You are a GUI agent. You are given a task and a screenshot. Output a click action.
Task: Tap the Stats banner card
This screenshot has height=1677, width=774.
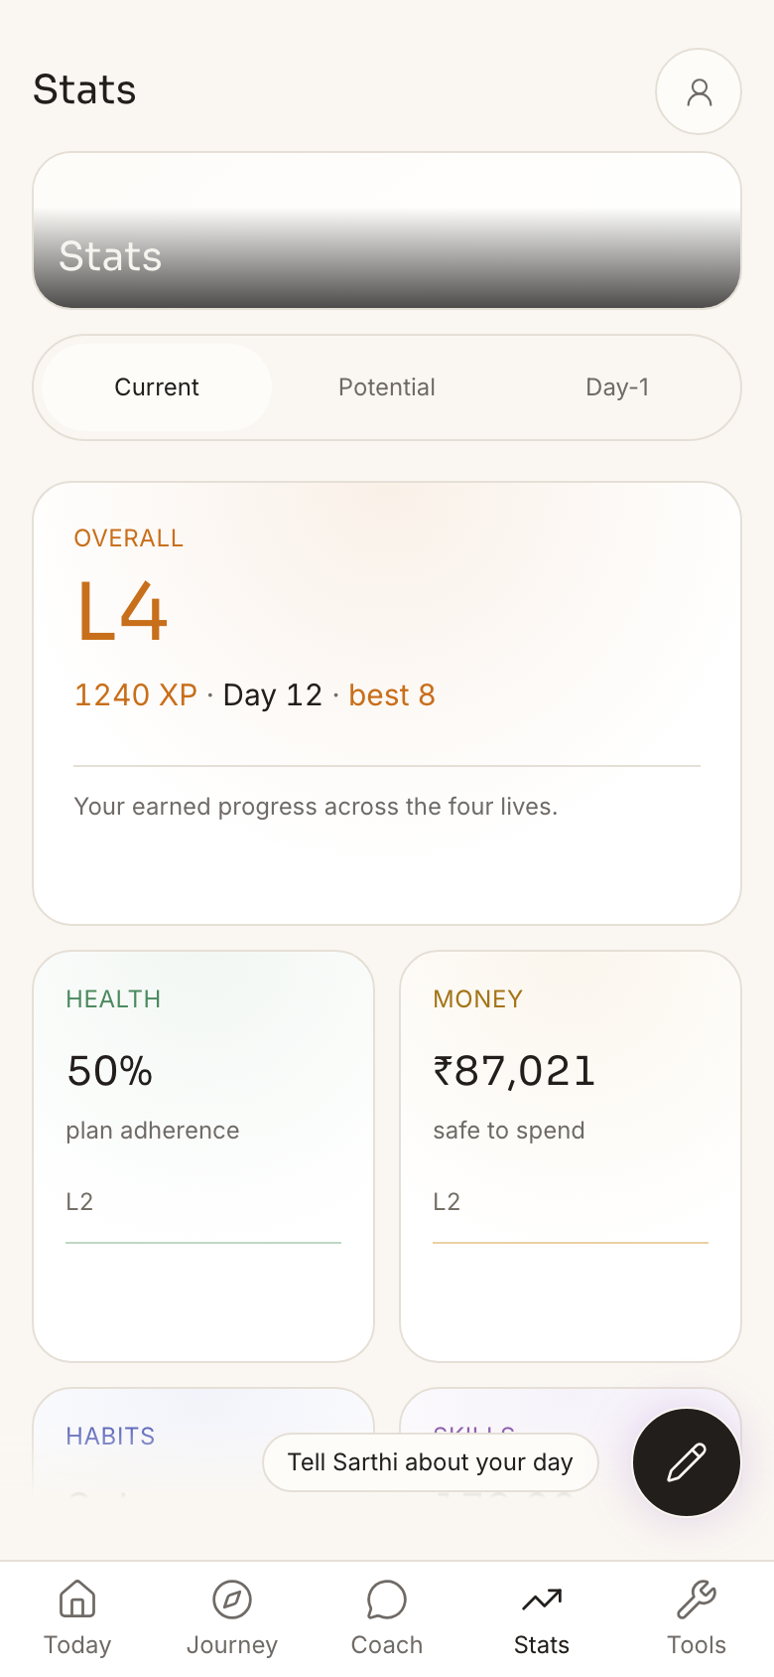coord(387,230)
